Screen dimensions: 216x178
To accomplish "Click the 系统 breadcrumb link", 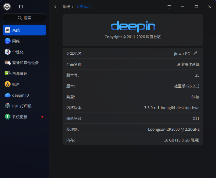I will (66, 7).
